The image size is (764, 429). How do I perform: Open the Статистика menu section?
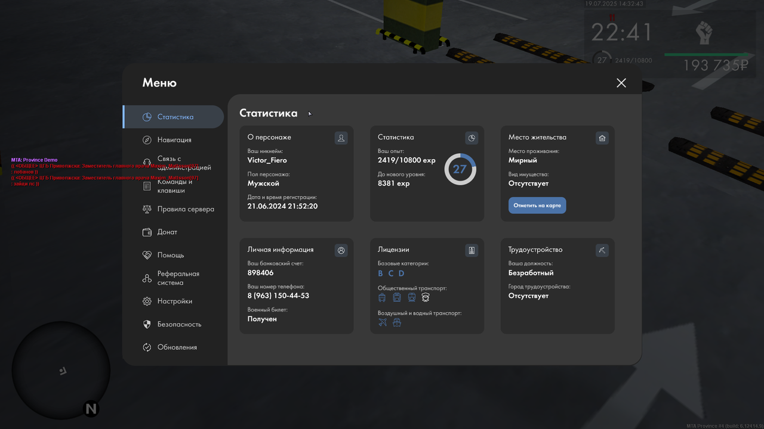tap(173, 117)
